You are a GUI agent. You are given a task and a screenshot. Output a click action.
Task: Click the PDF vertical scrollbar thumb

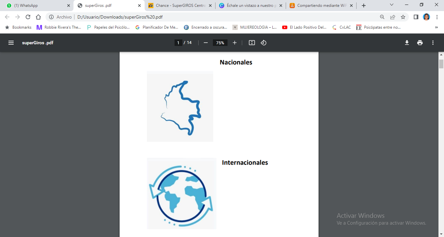441,64
